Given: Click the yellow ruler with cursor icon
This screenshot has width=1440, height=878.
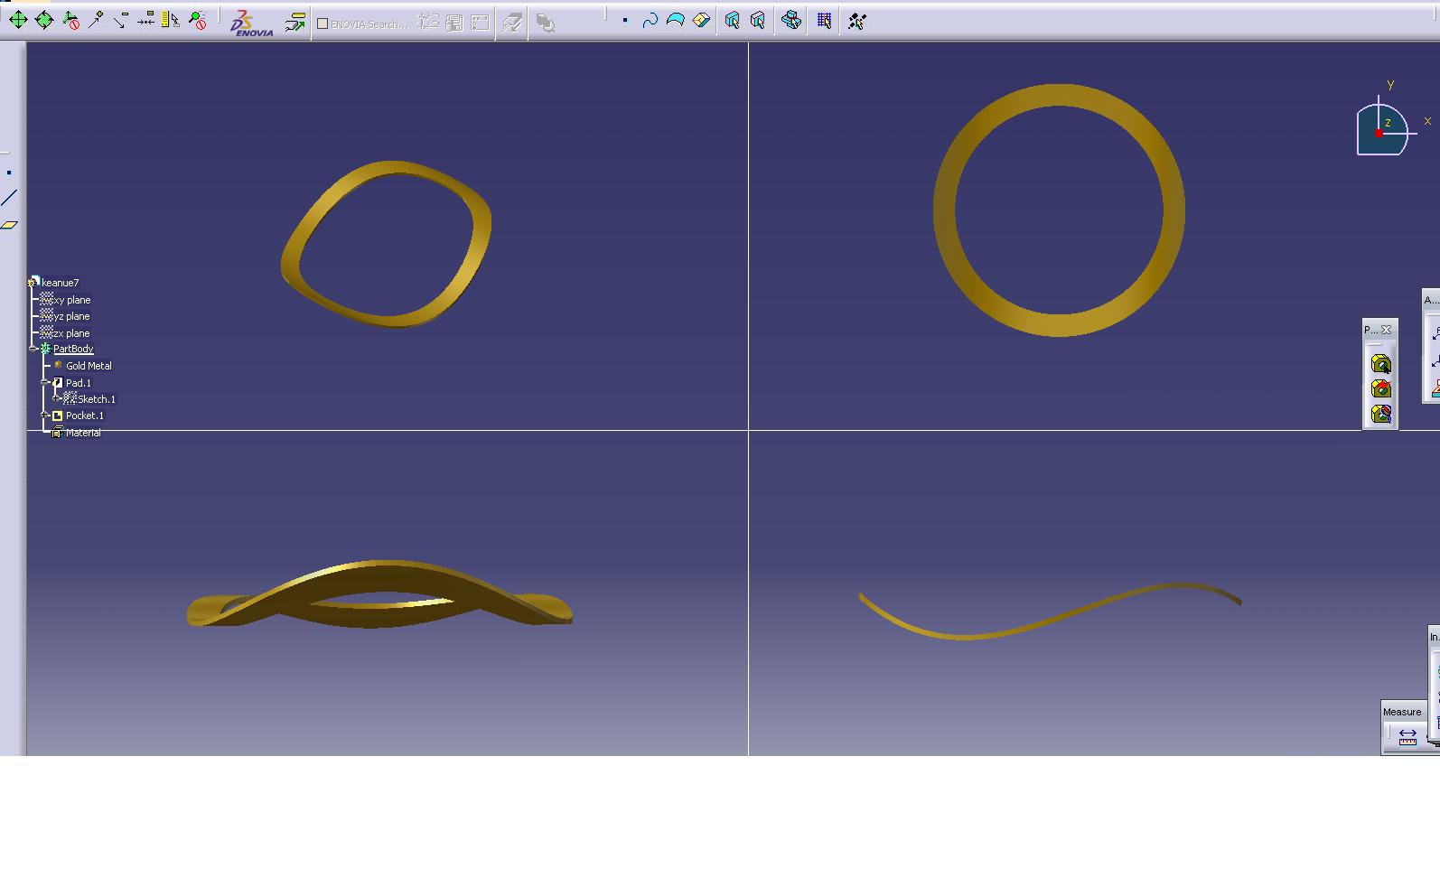Looking at the screenshot, I should click(x=171, y=20).
